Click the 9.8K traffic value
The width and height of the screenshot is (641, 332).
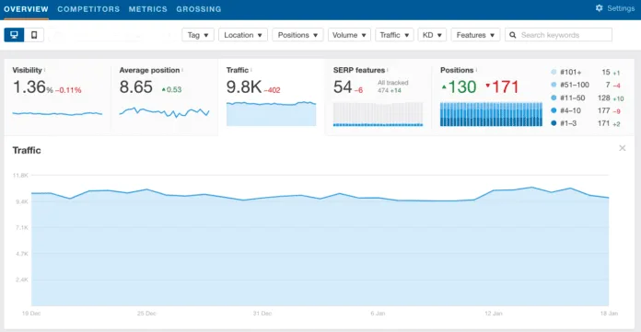[x=244, y=87]
